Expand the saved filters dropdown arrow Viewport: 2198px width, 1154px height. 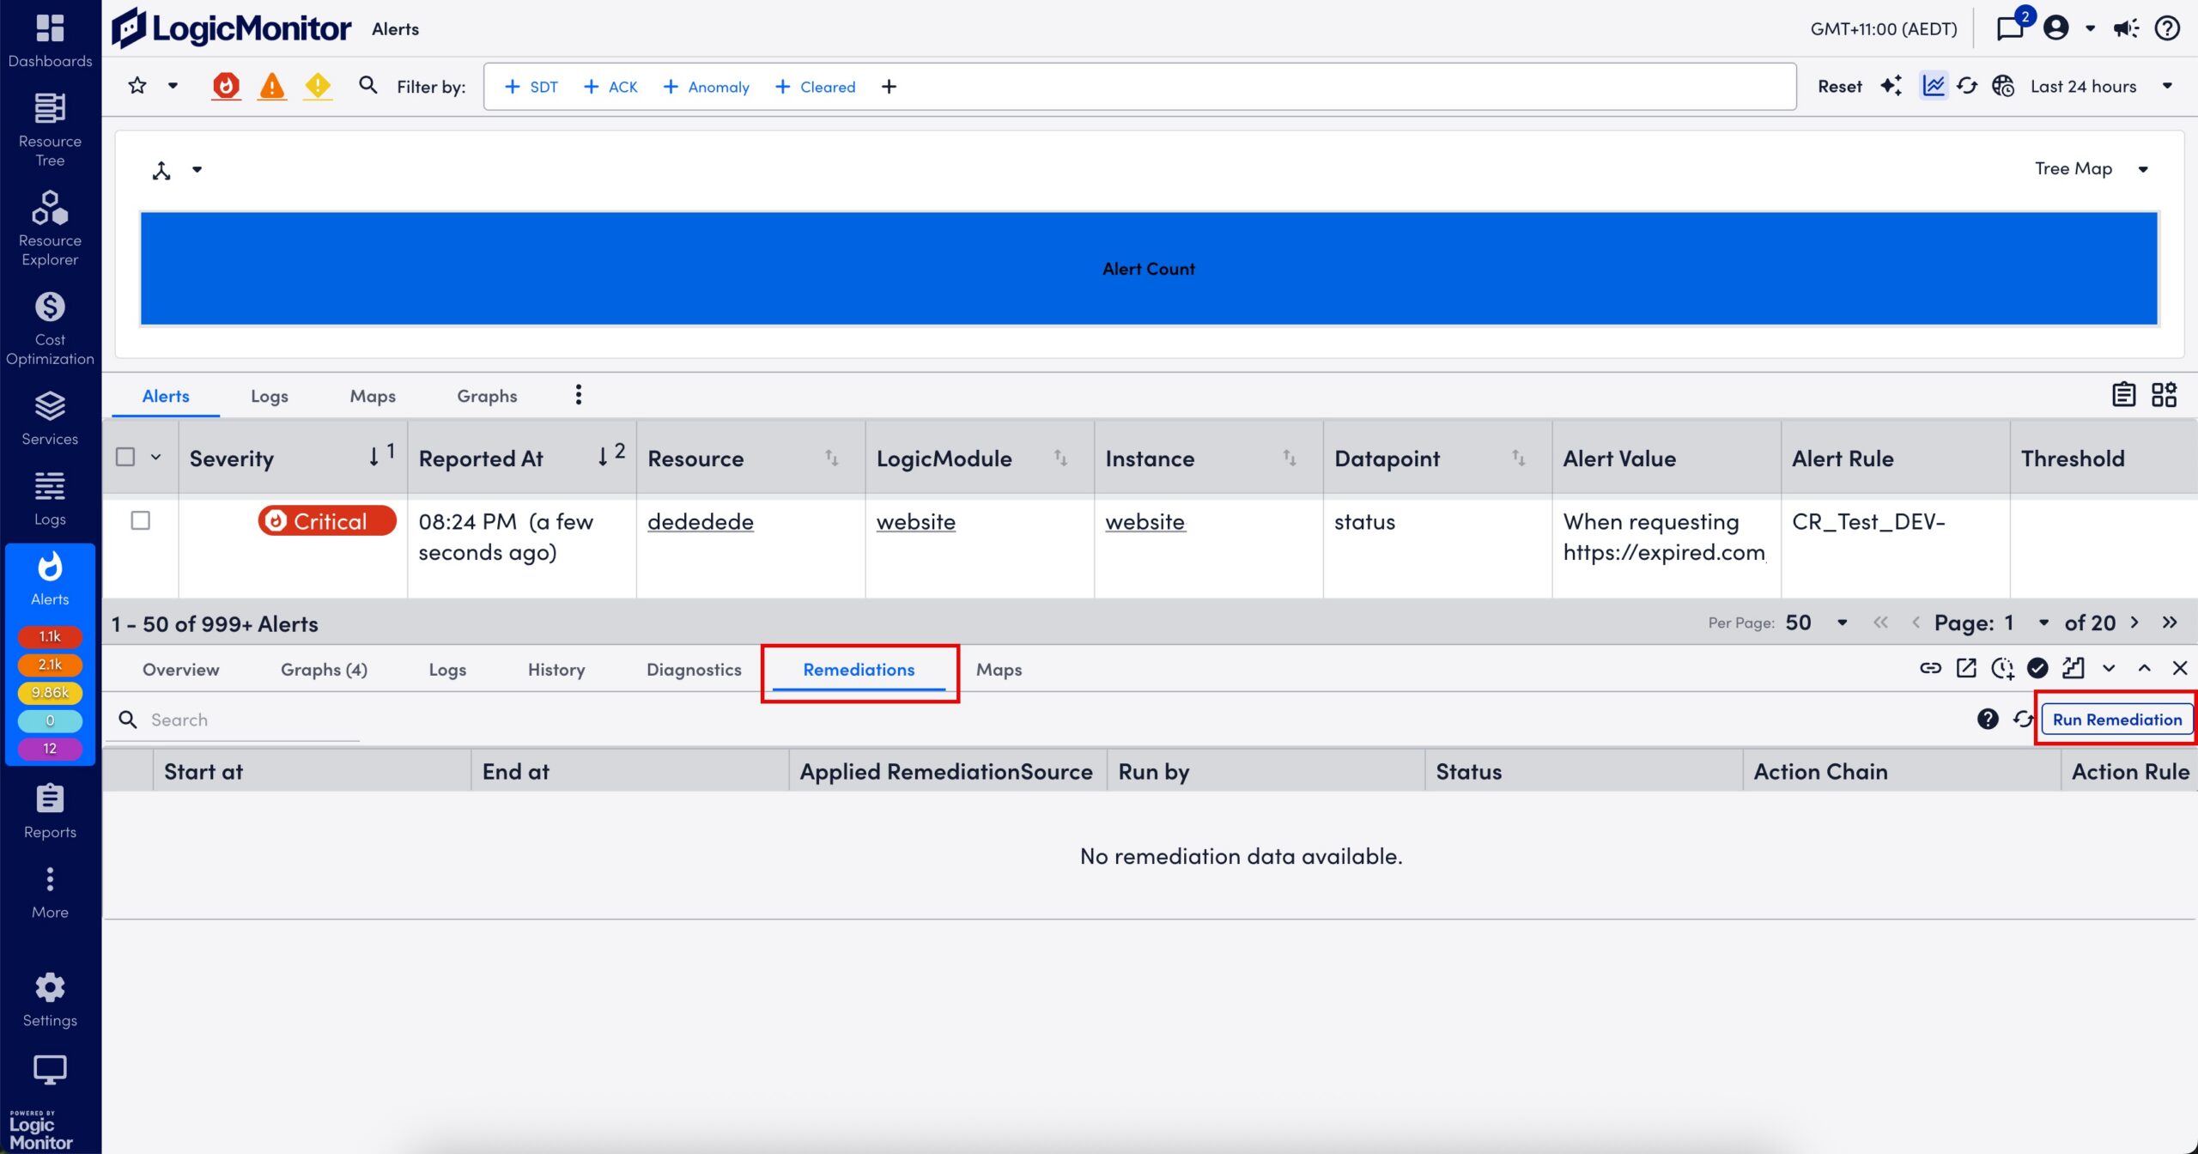point(173,86)
